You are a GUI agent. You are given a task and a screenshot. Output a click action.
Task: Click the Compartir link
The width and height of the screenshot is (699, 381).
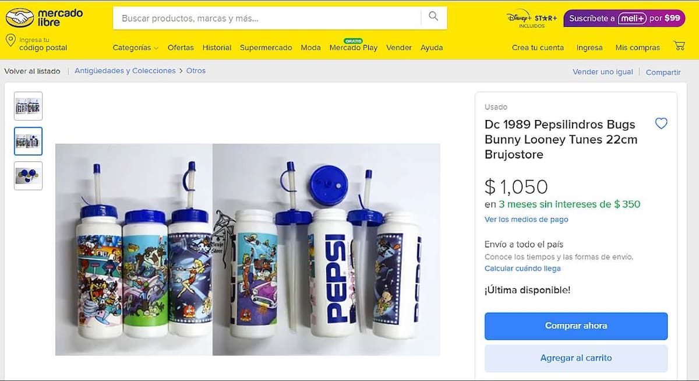click(x=663, y=72)
